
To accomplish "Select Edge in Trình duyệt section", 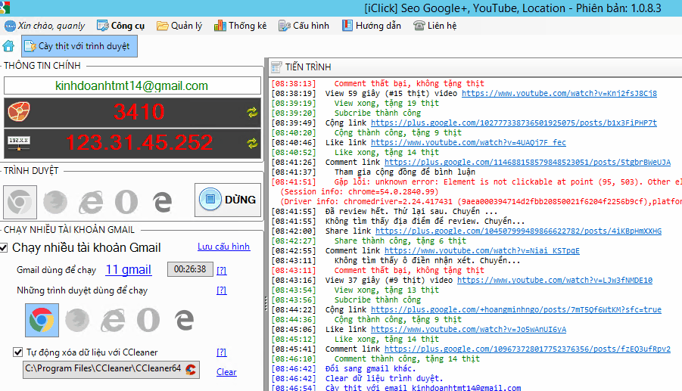I will [162, 202].
